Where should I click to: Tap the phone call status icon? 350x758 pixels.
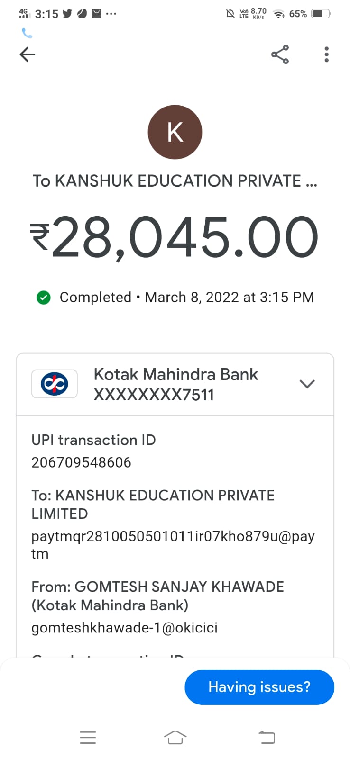[x=27, y=33]
